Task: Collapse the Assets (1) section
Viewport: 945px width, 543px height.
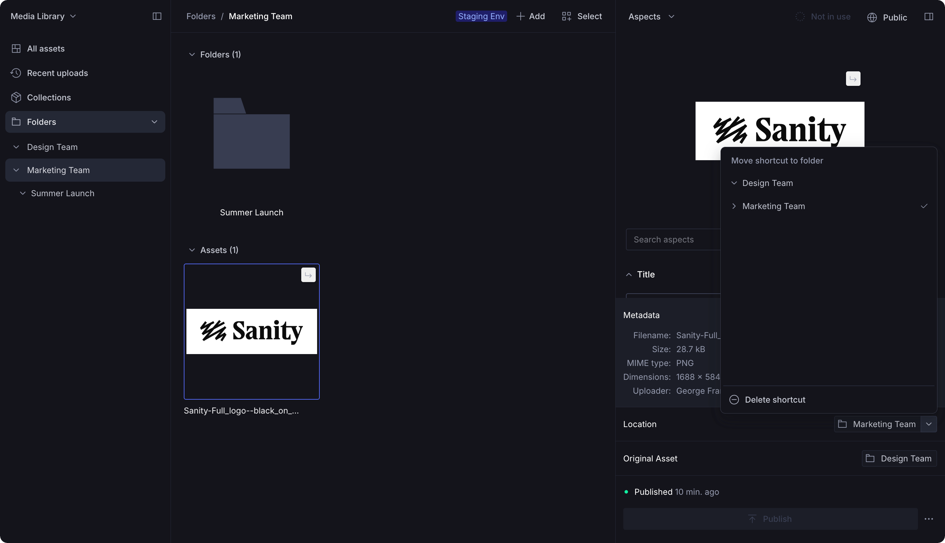Action: 192,250
